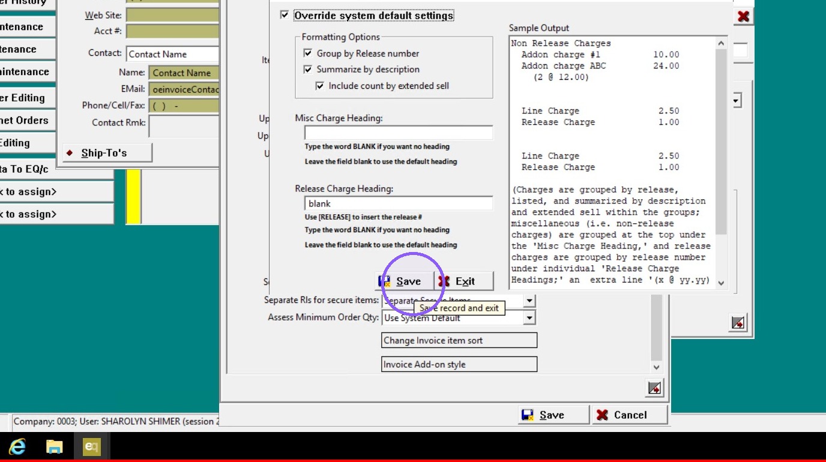This screenshot has width=826, height=462.
Task: Toggle Override system default settings checkbox
Action: click(285, 15)
